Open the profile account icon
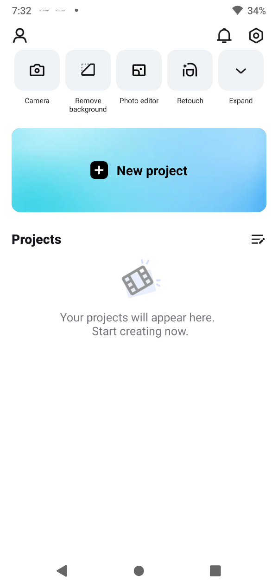The image size is (278, 588). tap(20, 36)
